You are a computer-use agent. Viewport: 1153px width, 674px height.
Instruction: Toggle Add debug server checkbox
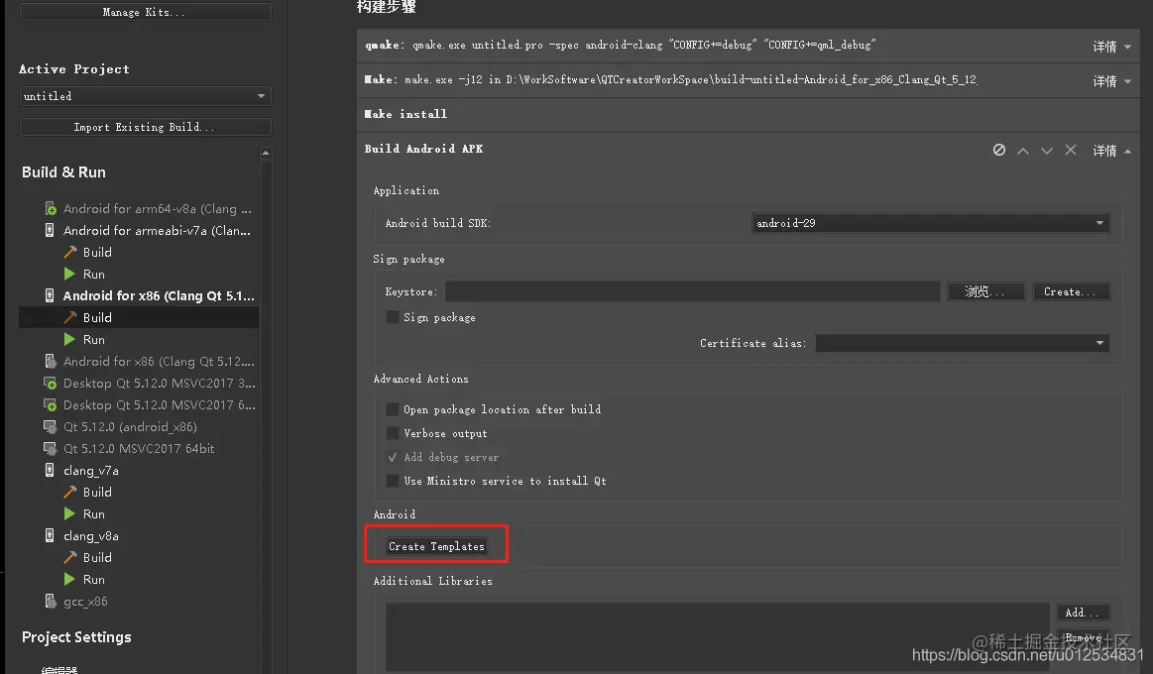pos(393,457)
